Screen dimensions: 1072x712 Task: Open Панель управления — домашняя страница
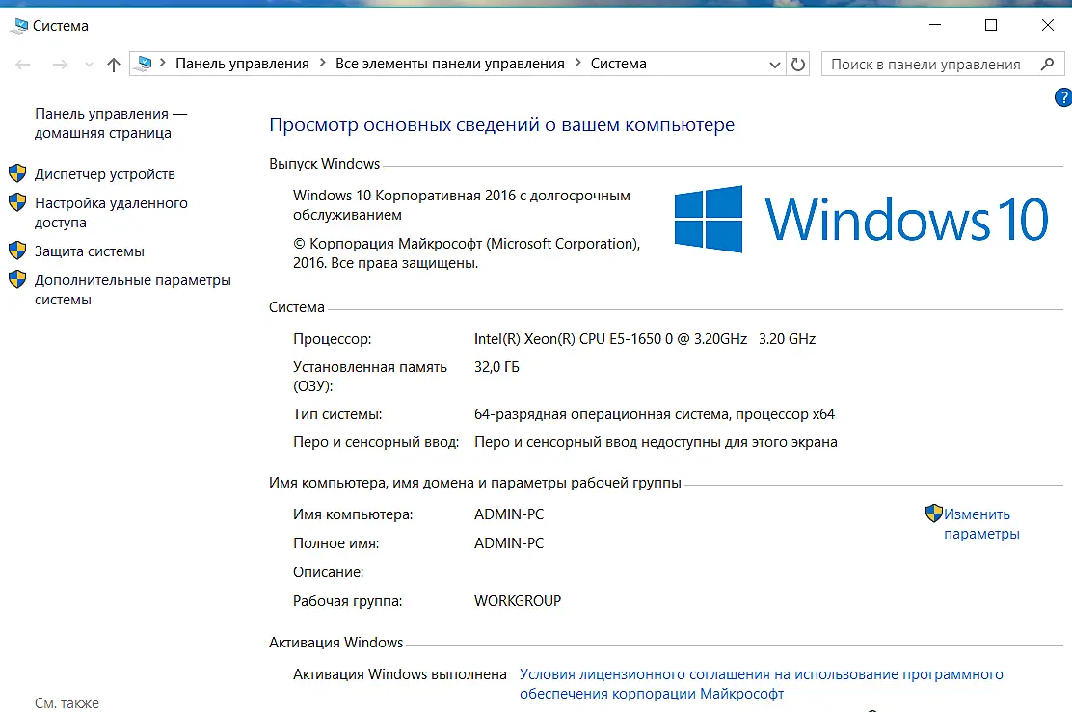(x=111, y=123)
